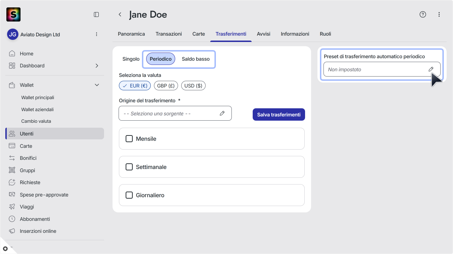Collapse the Wallet section chevron
The image size is (453, 254).
click(x=97, y=85)
